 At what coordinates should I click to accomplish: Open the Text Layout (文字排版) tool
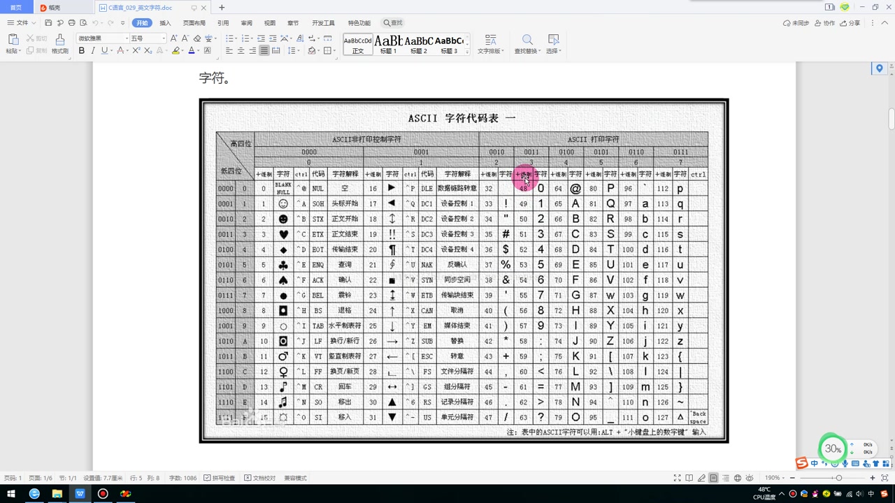[x=490, y=44]
